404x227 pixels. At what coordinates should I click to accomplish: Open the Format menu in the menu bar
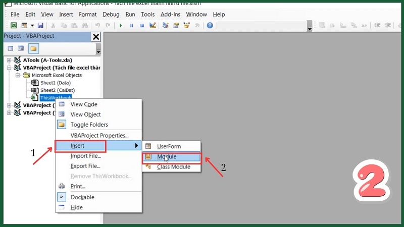coord(87,15)
